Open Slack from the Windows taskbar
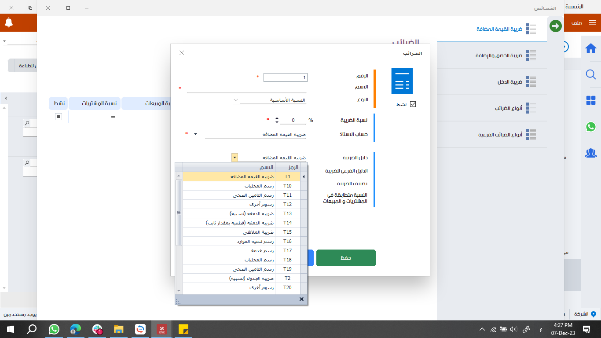The width and height of the screenshot is (601, 338). [x=97, y=329]
